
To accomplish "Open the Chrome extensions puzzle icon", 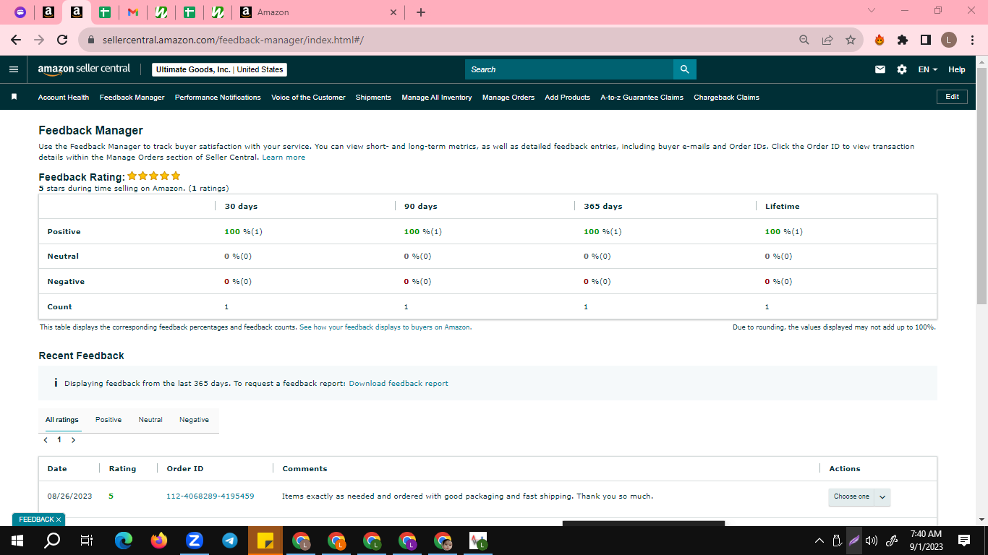I will [x=903, y=40].
